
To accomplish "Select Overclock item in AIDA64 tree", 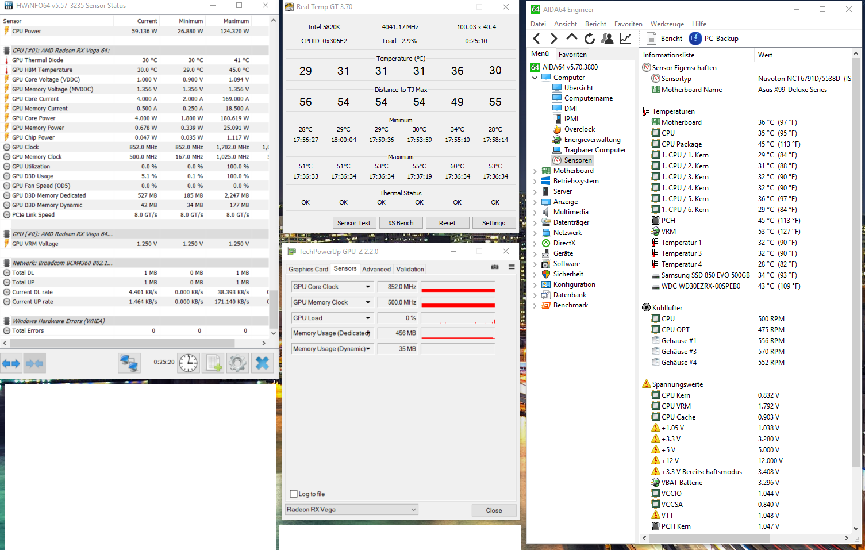I will (579, 129).
